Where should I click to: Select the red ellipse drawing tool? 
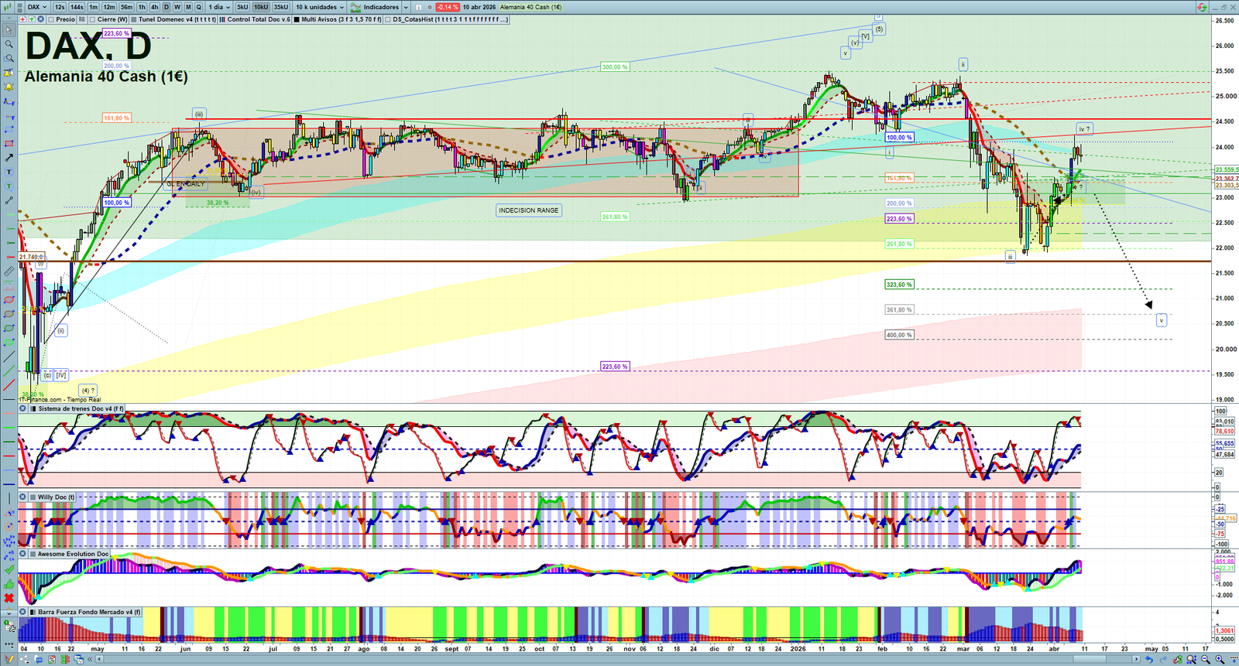(x=9, y=300)
